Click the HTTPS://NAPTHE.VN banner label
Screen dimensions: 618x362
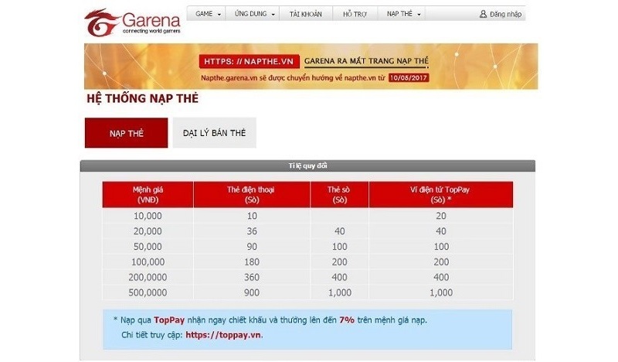pyautogui.click(x=249, y=62)
